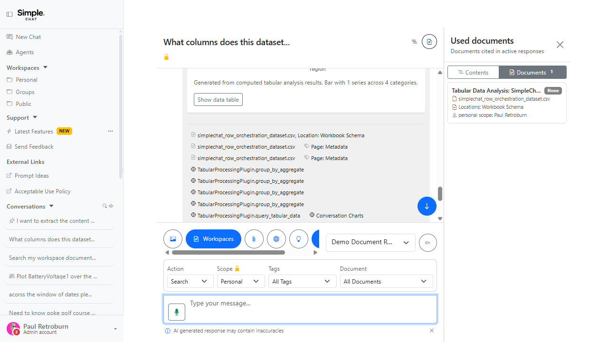Dismiss the AI inaccuracies notice

point(432,331)
